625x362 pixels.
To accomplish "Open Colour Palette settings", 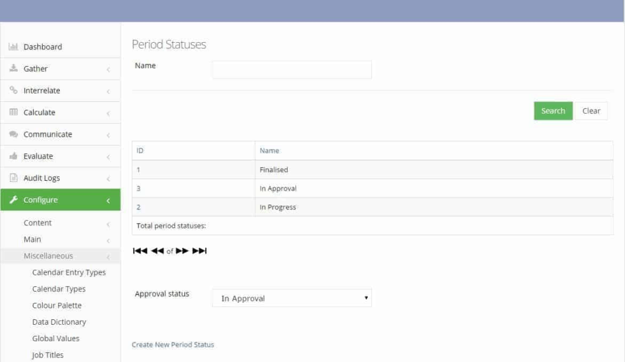I will tap(57, 305).
